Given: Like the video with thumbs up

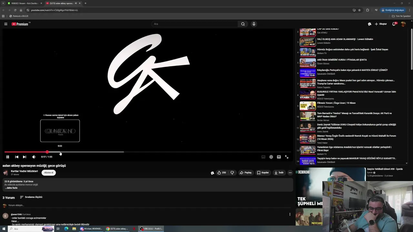Looking at the screenshot, I should pos(221,173).
